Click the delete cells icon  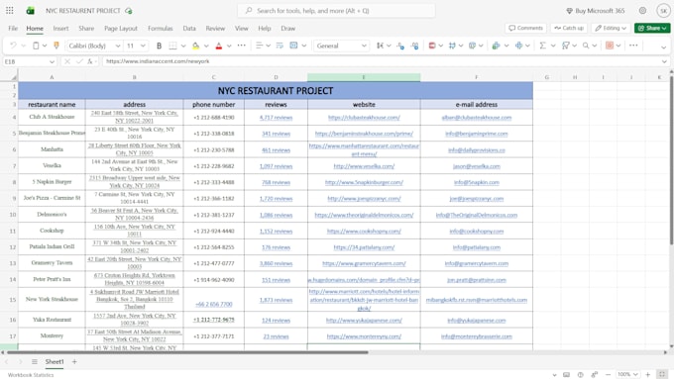tap(518, 46)
